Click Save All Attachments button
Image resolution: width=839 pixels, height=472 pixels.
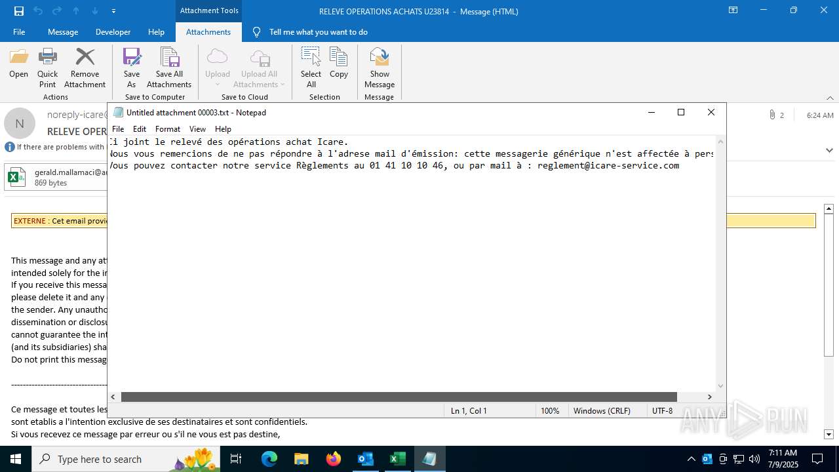169,68
